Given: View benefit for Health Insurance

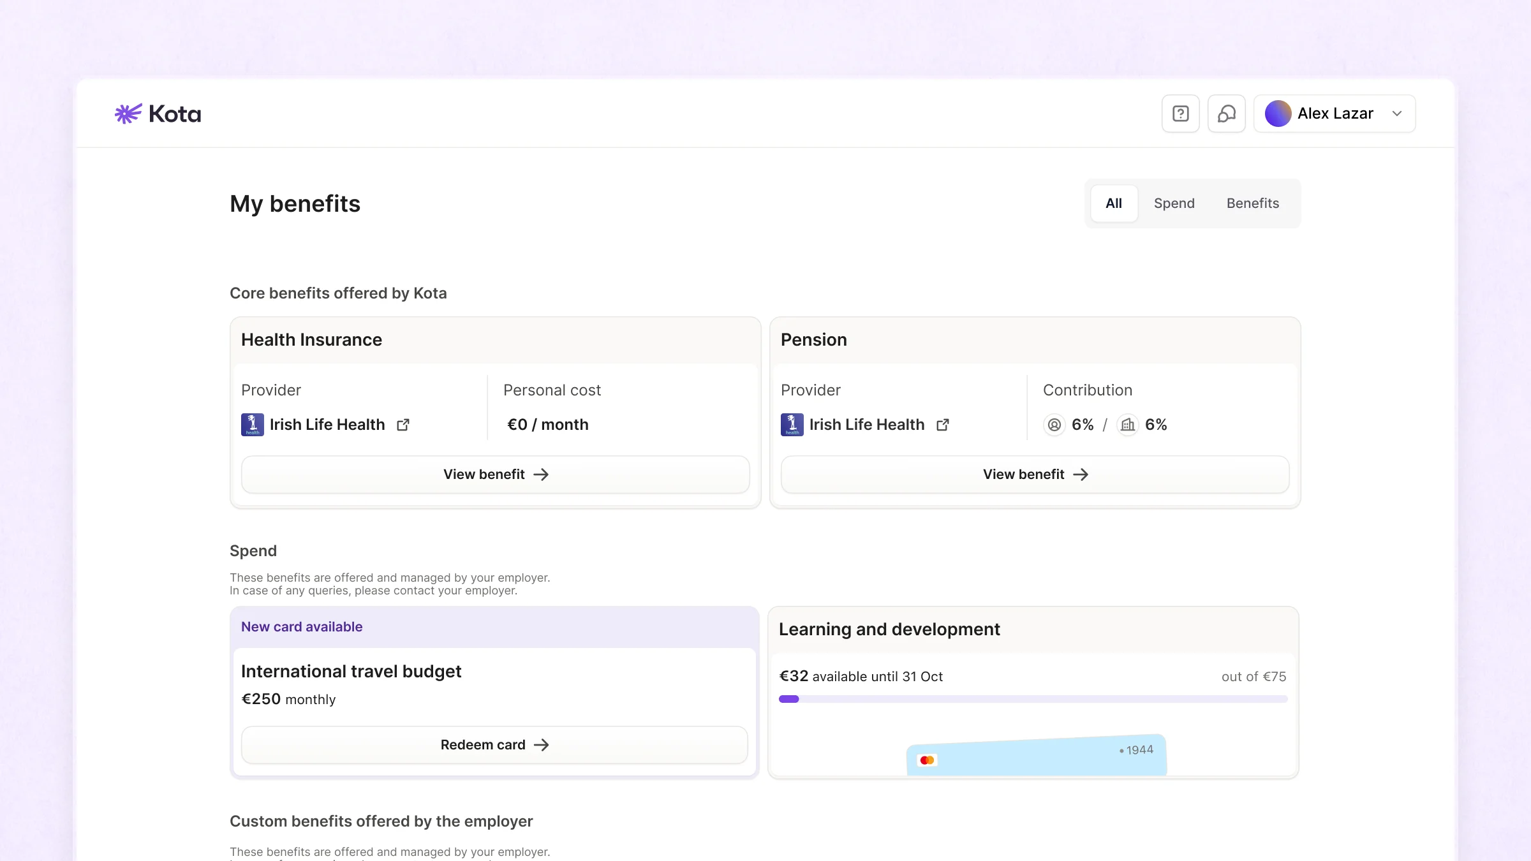Looking at the screenshot, I should click(495, 475).
